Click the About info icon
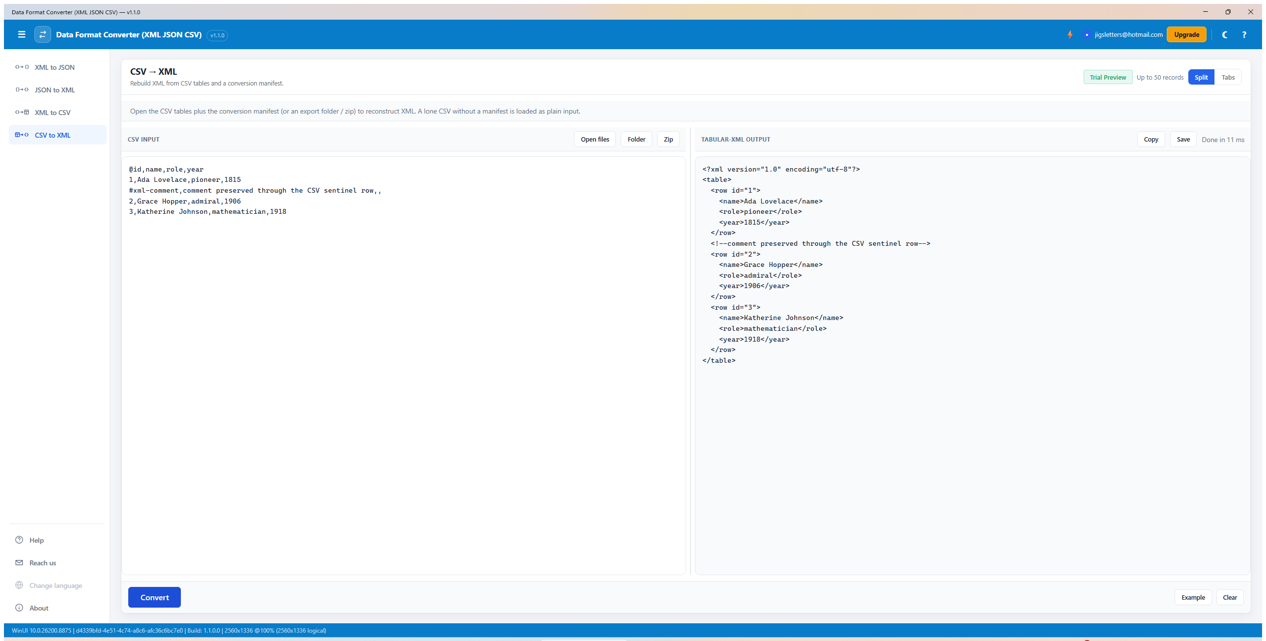1266x641 pixels. coord(19,608)
